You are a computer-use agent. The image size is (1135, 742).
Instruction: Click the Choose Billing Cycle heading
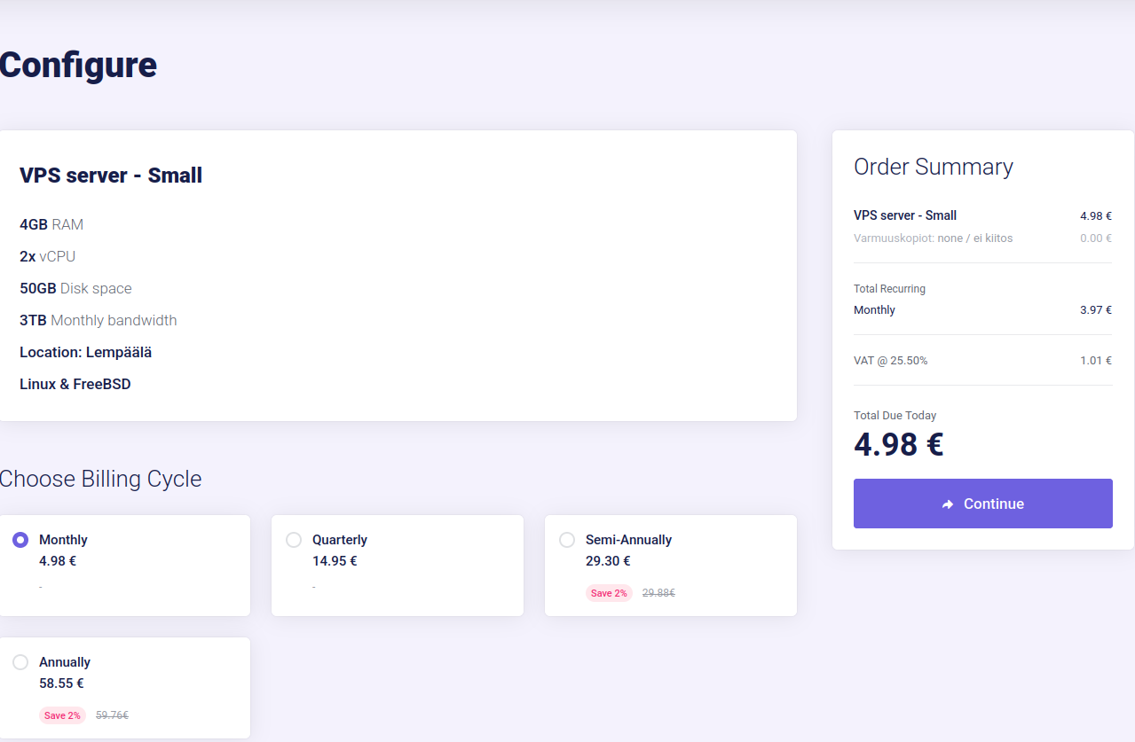(x=100, y=479)
